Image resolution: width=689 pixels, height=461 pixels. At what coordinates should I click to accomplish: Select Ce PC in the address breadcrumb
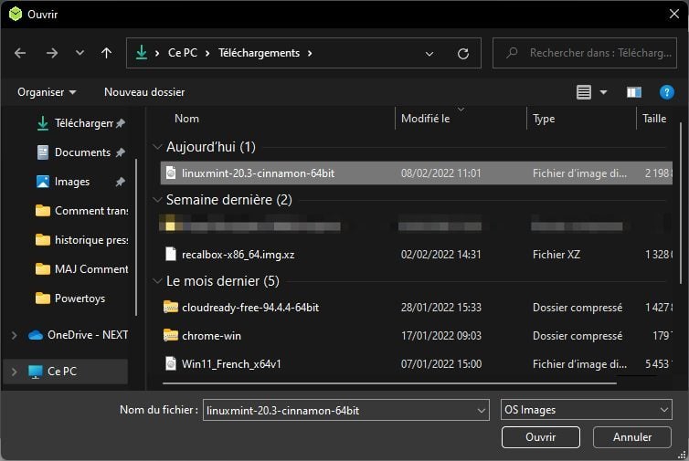pyautogui.click(x=183, y=53)
